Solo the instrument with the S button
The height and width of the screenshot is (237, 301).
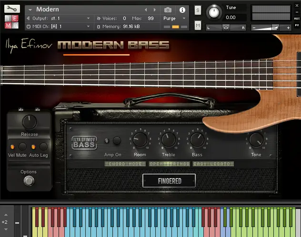(x=198, y=10)
